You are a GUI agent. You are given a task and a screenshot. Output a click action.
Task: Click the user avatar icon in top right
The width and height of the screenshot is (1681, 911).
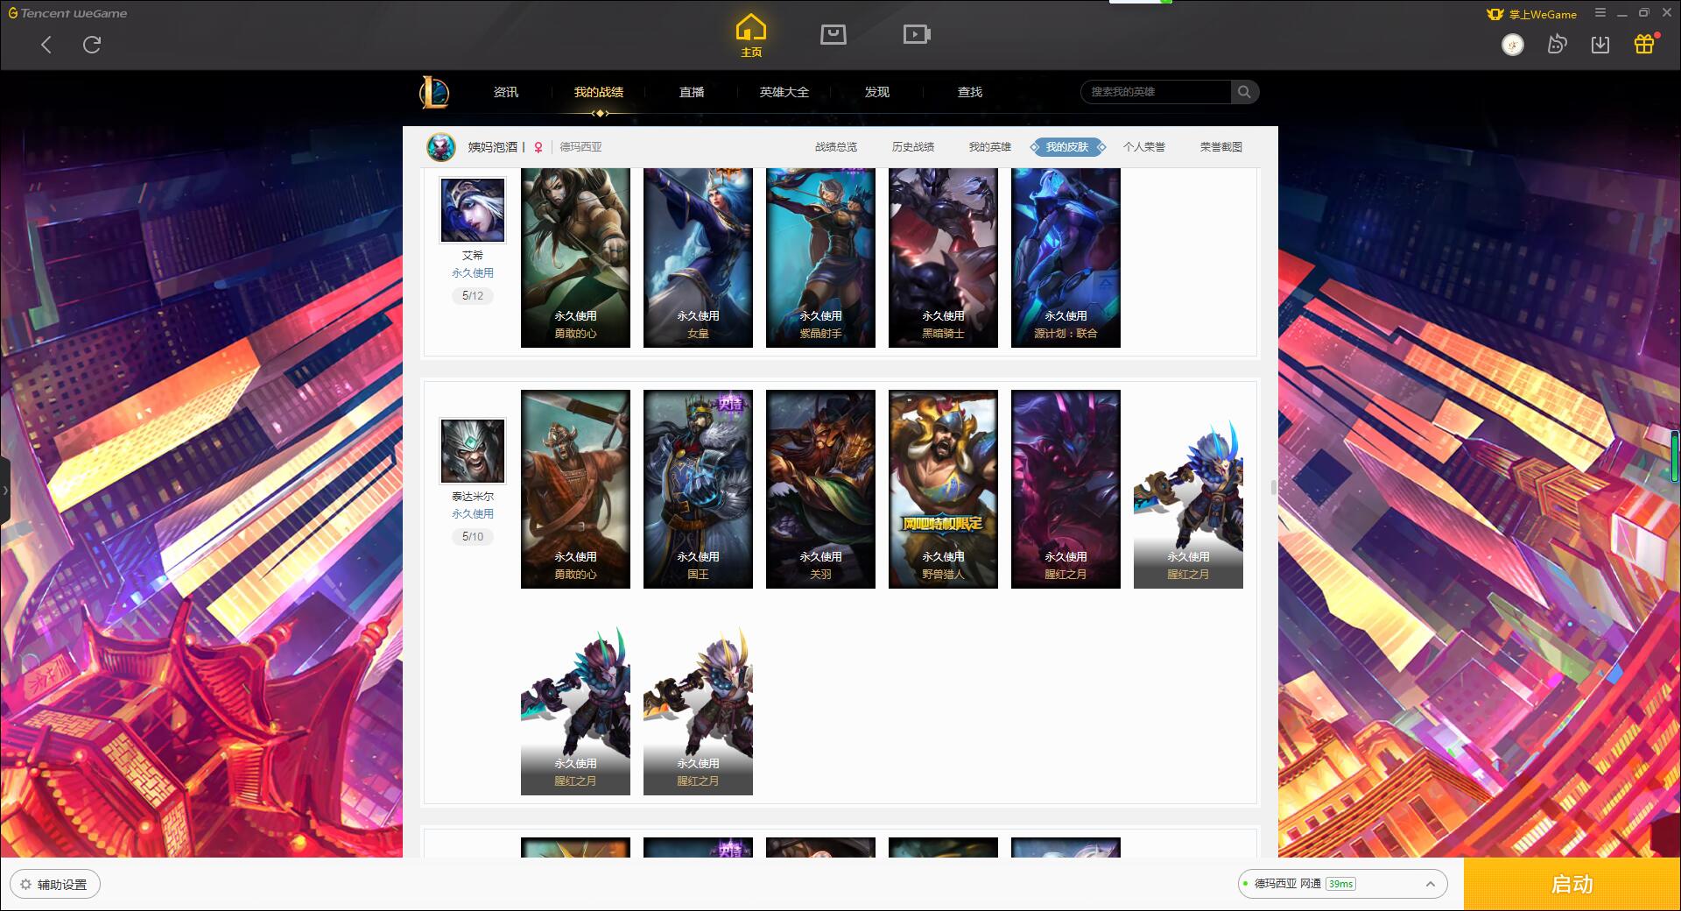pos(1512,45)
